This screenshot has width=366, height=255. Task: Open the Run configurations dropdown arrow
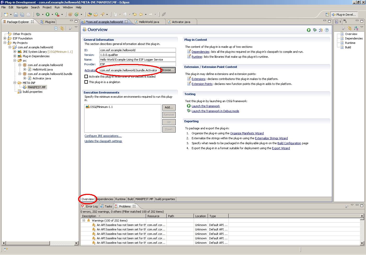tap(52, 15)
